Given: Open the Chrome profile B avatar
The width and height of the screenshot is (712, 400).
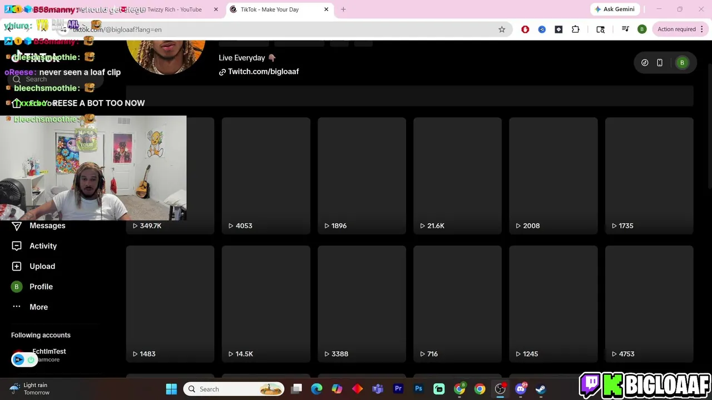Looking at the screenshot, I should point(642,29).
